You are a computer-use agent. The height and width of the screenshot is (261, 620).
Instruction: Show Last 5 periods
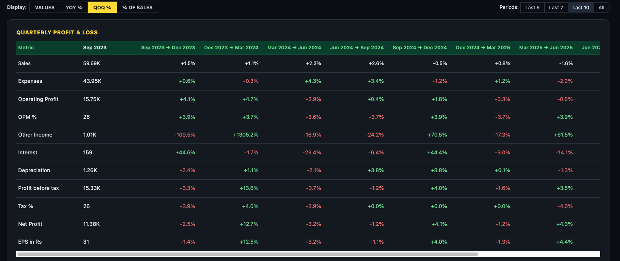[532, 7]
